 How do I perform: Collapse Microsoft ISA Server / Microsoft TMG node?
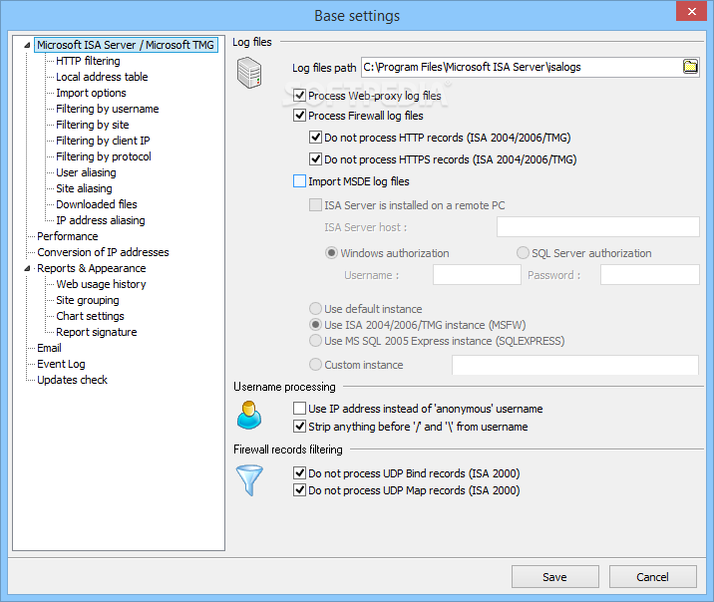point(27,45)
